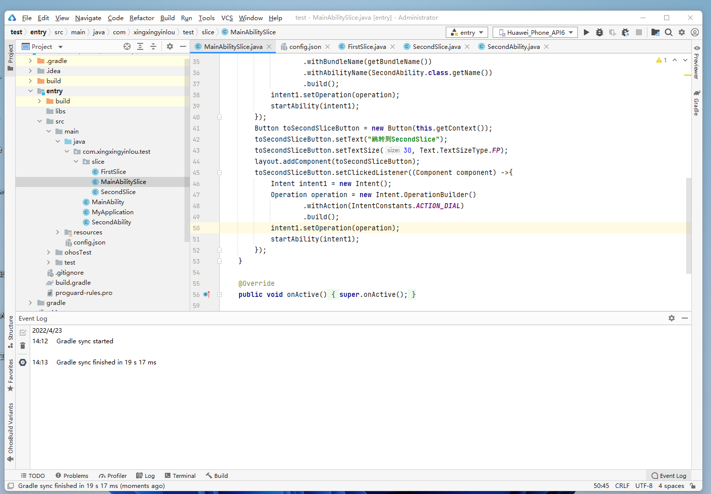711x494 pixels.
Task: Clear Event Log with trash icon
Action: [x=23, y=346]
